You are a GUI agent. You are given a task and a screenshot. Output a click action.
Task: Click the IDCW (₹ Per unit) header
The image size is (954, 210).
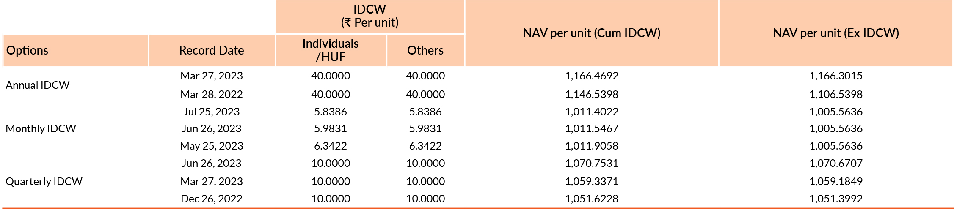click(x=369, y=16)
